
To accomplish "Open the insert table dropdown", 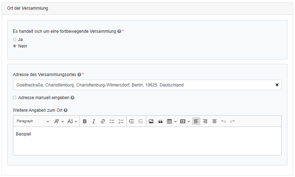I will point(172,121).
